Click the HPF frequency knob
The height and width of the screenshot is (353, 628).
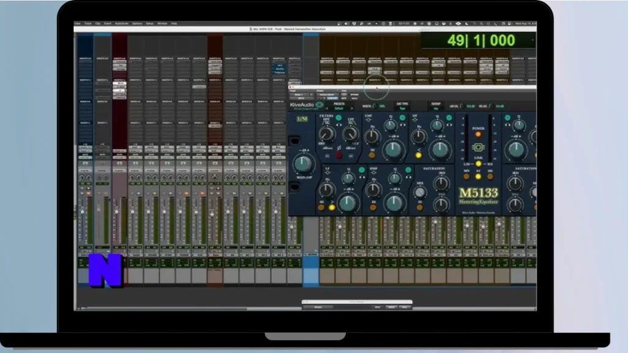pos(327,134)
